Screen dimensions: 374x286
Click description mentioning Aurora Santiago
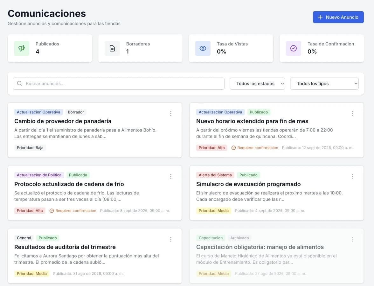[x=87, y=259]
